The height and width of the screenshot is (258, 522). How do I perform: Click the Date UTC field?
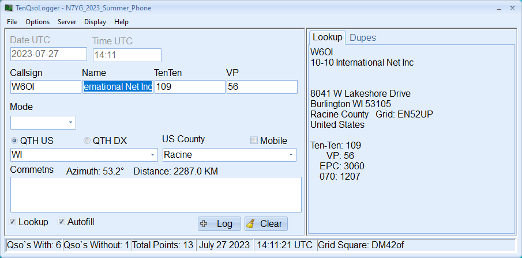tap(48, 54)
